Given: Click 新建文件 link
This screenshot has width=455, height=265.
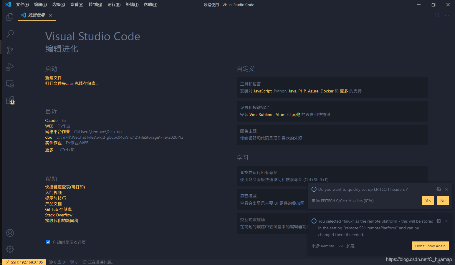Looking at the screenshot, I should pyautogui.click(x=53, y=78).
